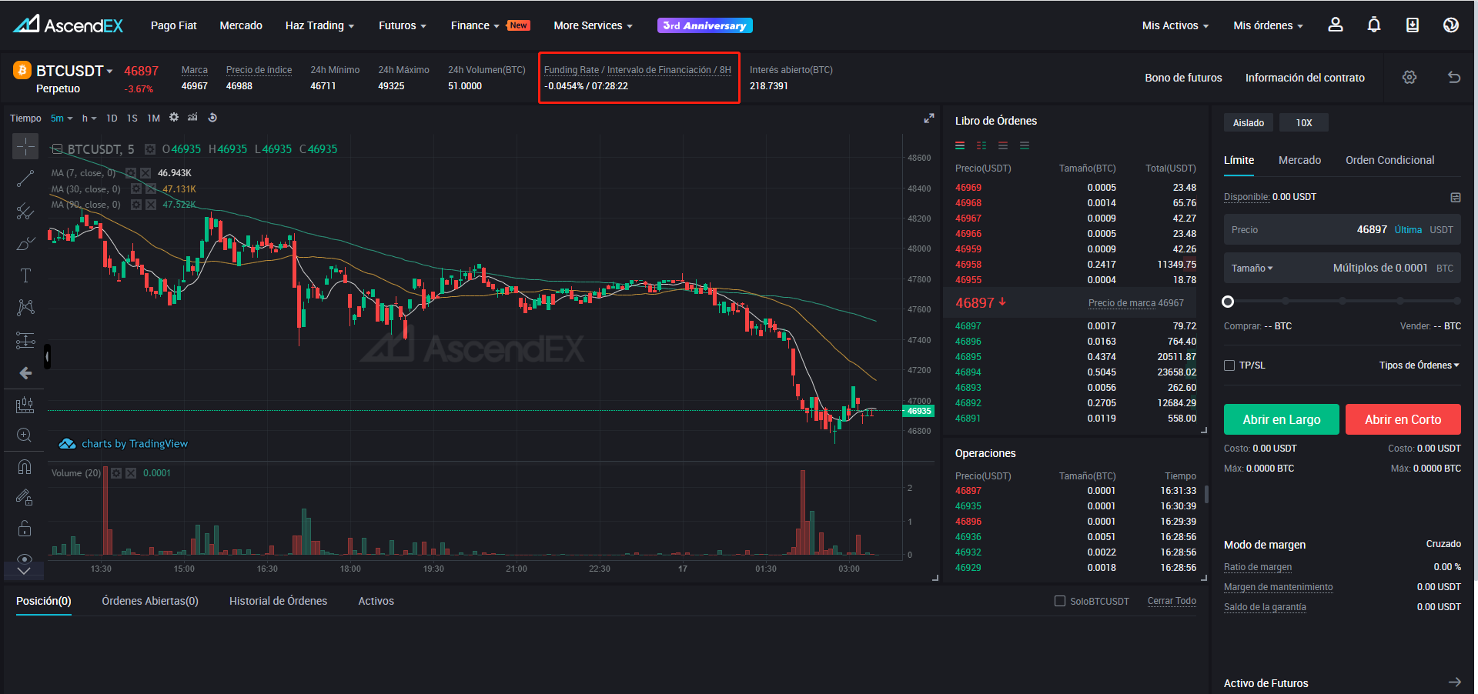1478x694 pixels.
Task: Open Tipos de Órdenes dropdown
Action: 1419,365
